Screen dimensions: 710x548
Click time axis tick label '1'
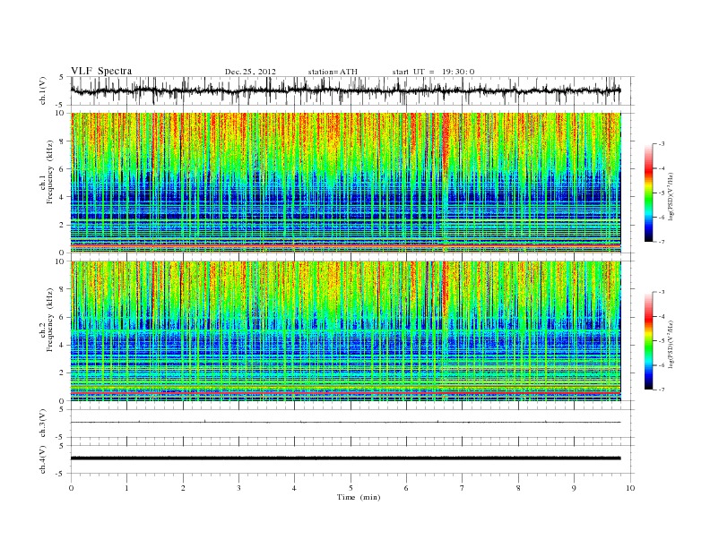pos(126,488)
